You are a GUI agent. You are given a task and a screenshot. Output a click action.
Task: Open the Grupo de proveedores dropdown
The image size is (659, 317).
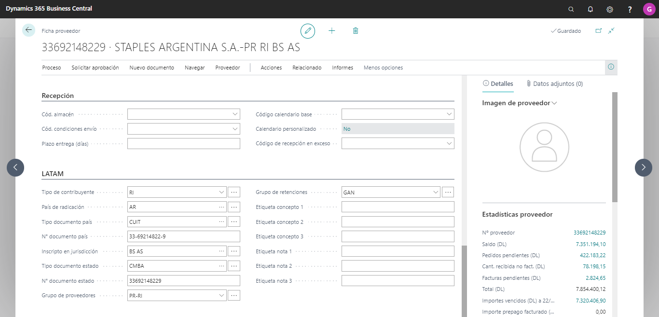click(222, 295)
